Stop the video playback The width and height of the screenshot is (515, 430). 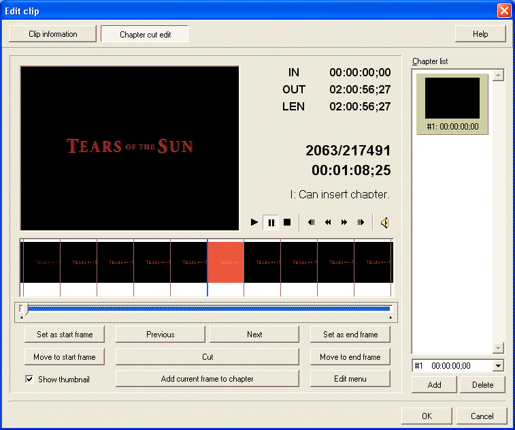click(287, 222)
